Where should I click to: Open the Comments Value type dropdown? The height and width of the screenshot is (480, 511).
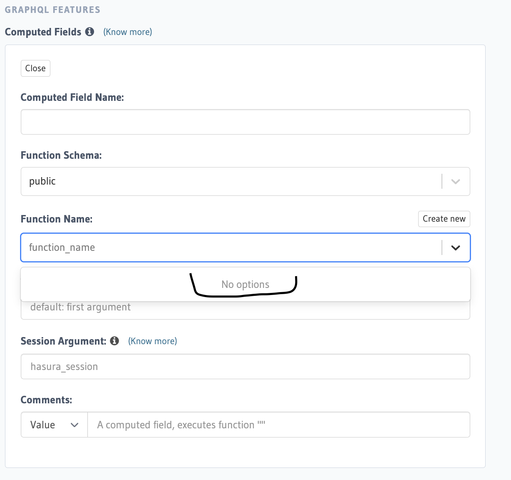[54, 425]
